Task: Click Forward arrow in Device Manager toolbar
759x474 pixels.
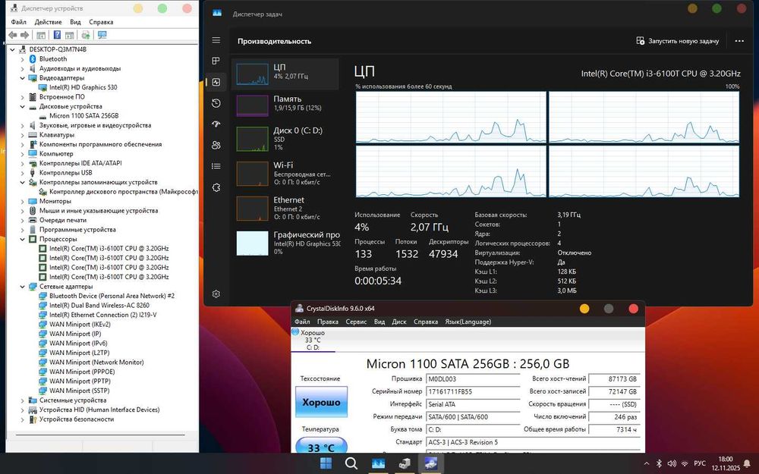Action: point(25,35)
